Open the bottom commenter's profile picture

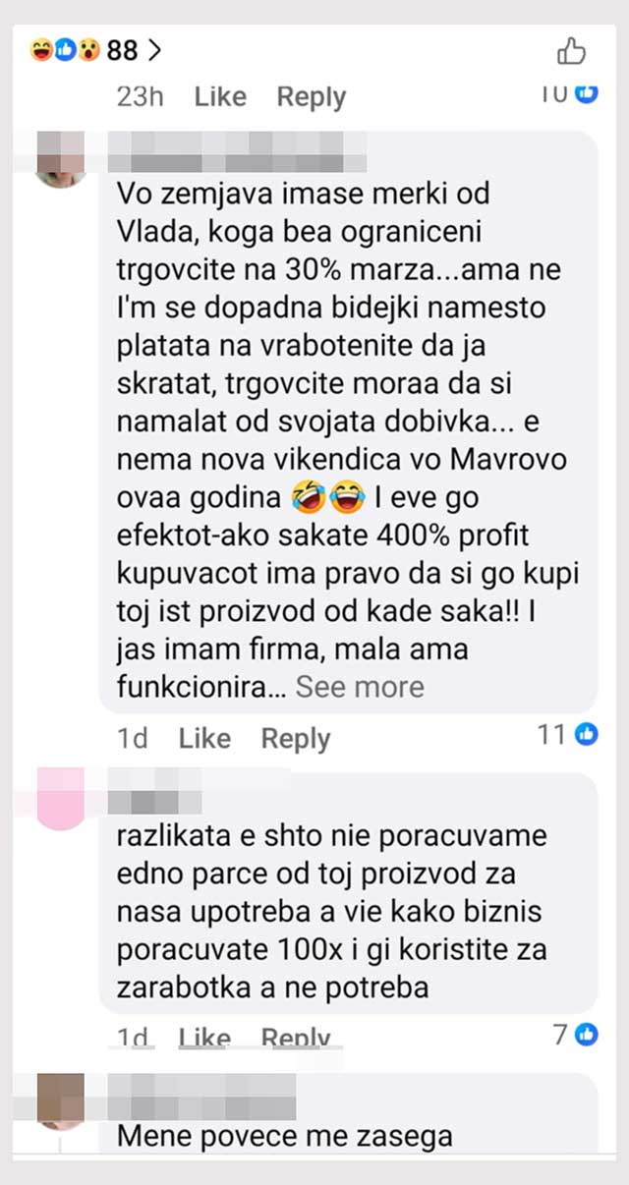point(61,1100)
